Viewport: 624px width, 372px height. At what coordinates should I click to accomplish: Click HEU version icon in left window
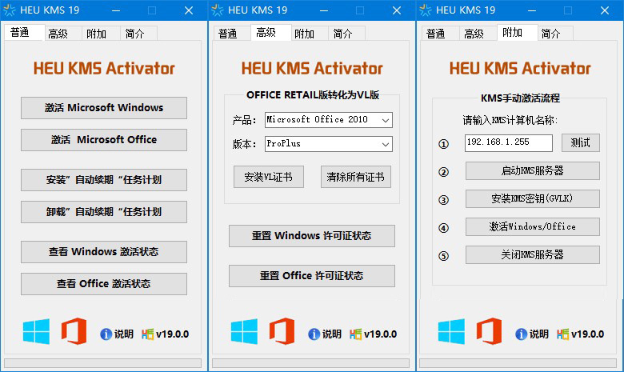pyautogui.click(x=148, y=334)
